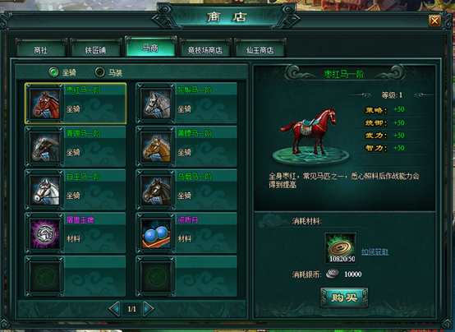Open the 仙玉商店 tab
Viewport: 455px width, 332px height.
click(x=260, y=48)
